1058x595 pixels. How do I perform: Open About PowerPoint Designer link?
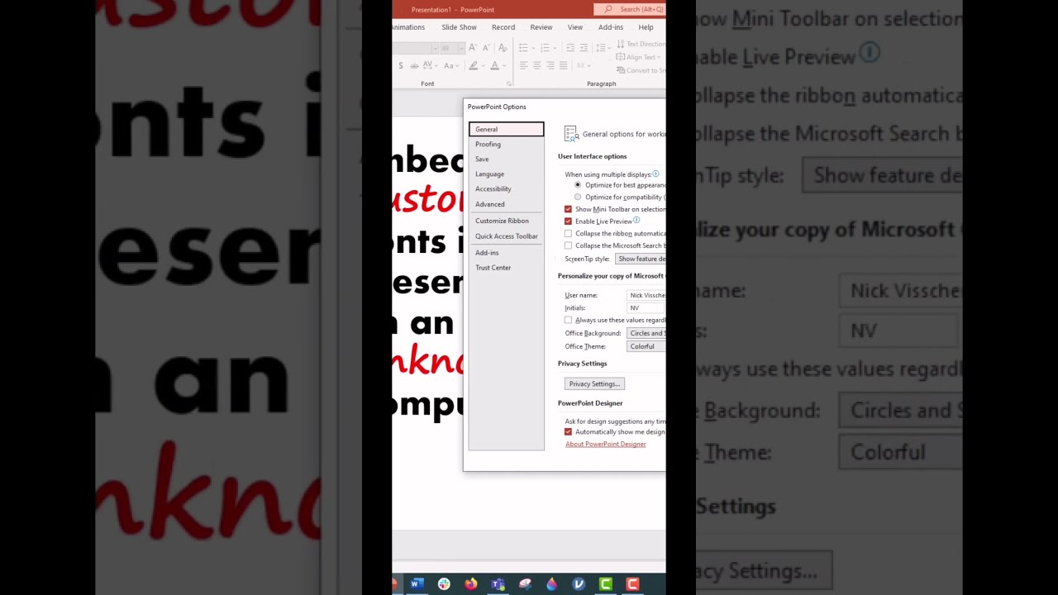pyautogui.click(x=606, y=444)
